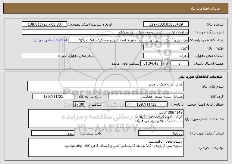Click the remaining days field showing 0
Screen dimensions: 232x164
coord(180,63)
